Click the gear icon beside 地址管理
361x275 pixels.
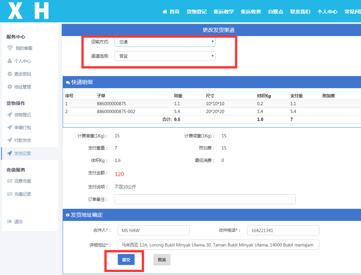point(10,87)
